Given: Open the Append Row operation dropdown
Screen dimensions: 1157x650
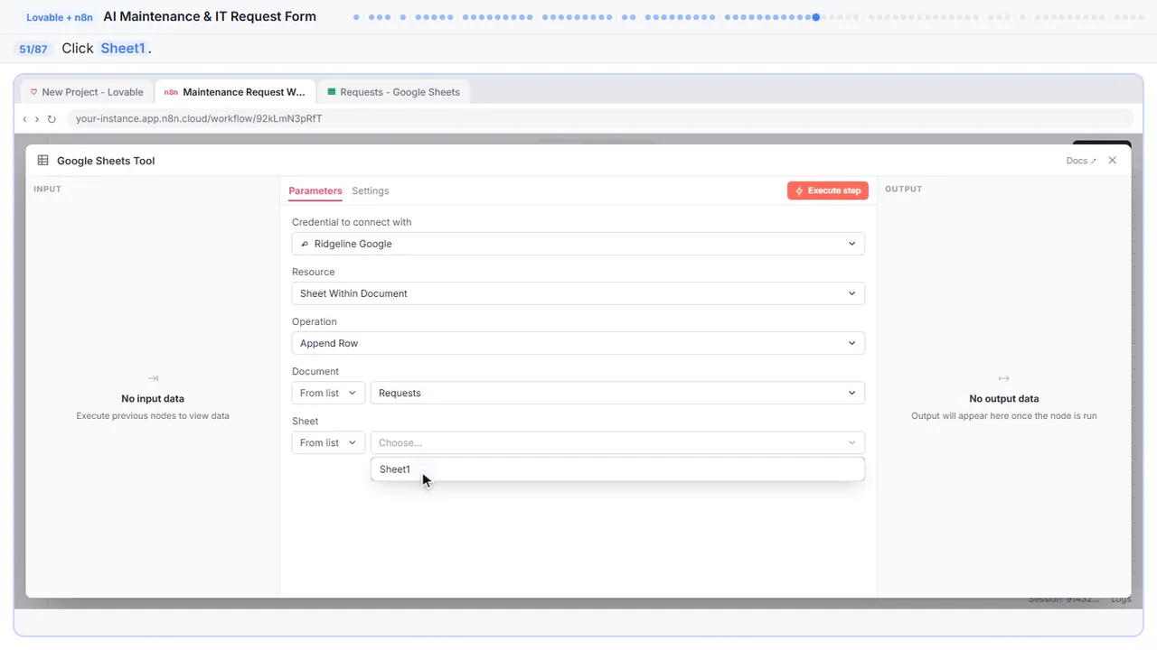Looking at the screenshot, I should click(x=578, y=343).
